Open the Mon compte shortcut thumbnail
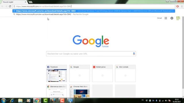This screenshot has width=184, height=103. (x=125, y=73)
